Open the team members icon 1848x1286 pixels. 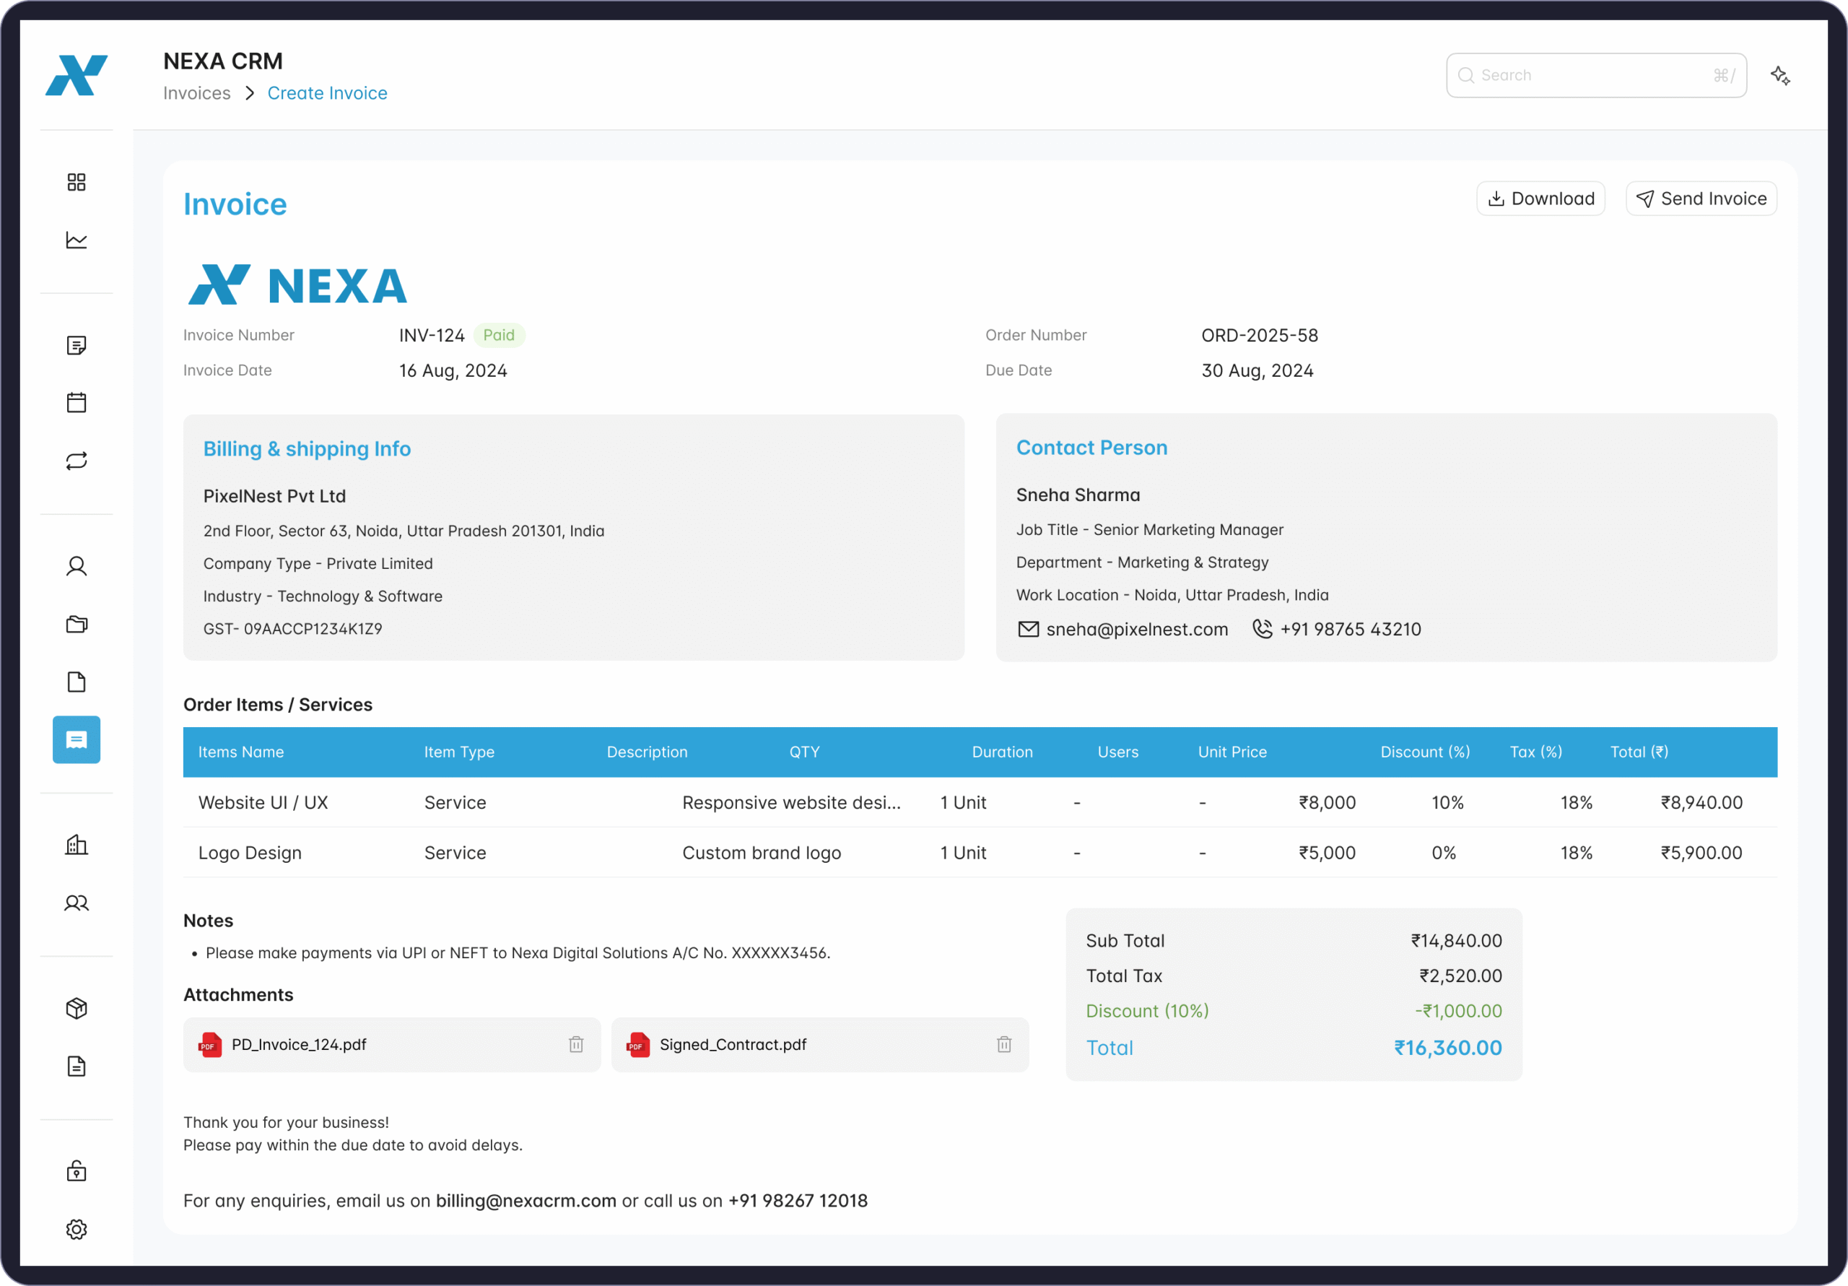point(77,903)
